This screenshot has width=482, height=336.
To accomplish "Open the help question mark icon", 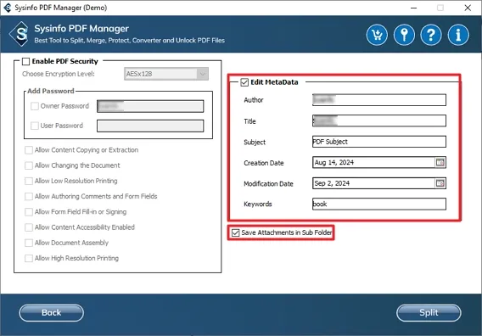I will [x=431, y=35].
